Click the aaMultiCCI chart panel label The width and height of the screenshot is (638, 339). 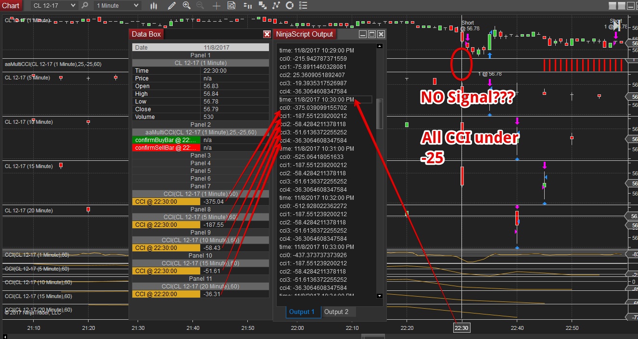coord(53,64)
